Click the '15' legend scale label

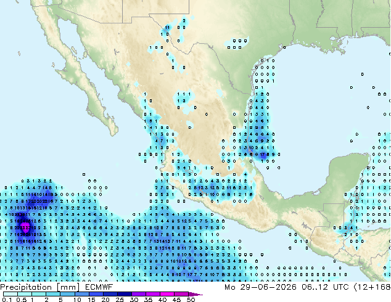pos(91,300)
